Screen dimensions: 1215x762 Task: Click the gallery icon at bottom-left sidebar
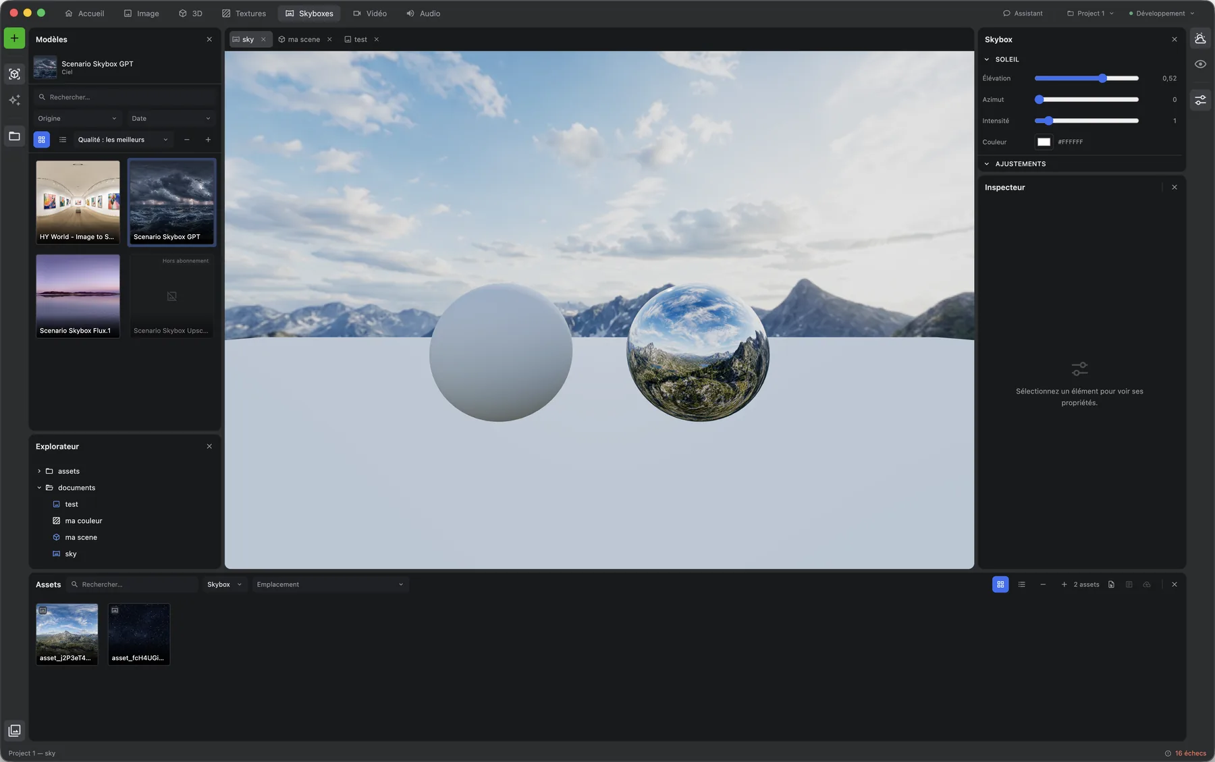pyautogui.click(x=14, y=730)
